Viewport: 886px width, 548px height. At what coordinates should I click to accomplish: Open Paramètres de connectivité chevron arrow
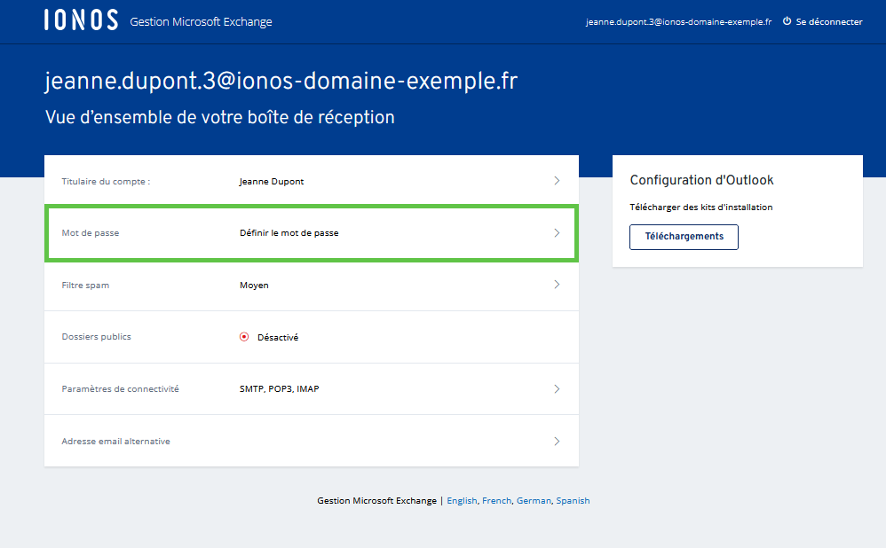(557, 388)
